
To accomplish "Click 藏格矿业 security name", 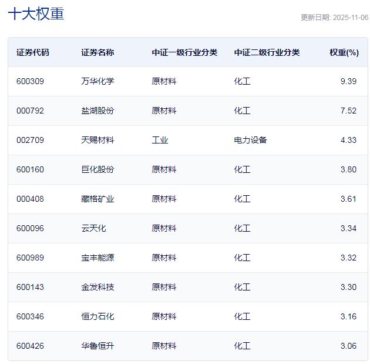I will click(x=97, y=199).
